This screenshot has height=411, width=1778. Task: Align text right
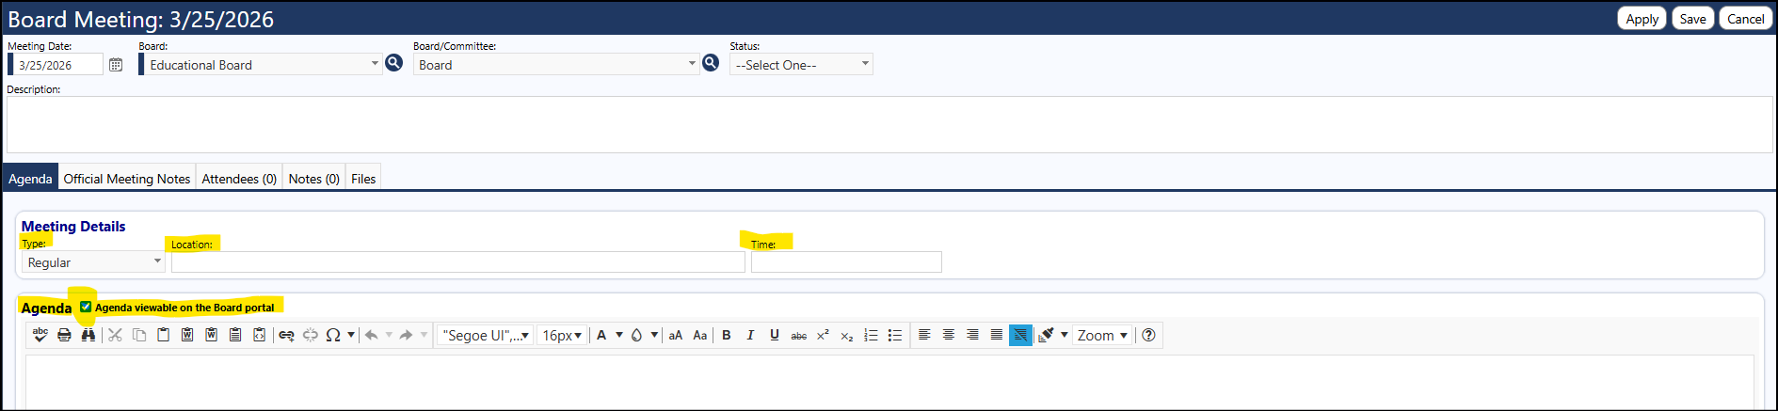pyautogui.click(x=972, y=335)
